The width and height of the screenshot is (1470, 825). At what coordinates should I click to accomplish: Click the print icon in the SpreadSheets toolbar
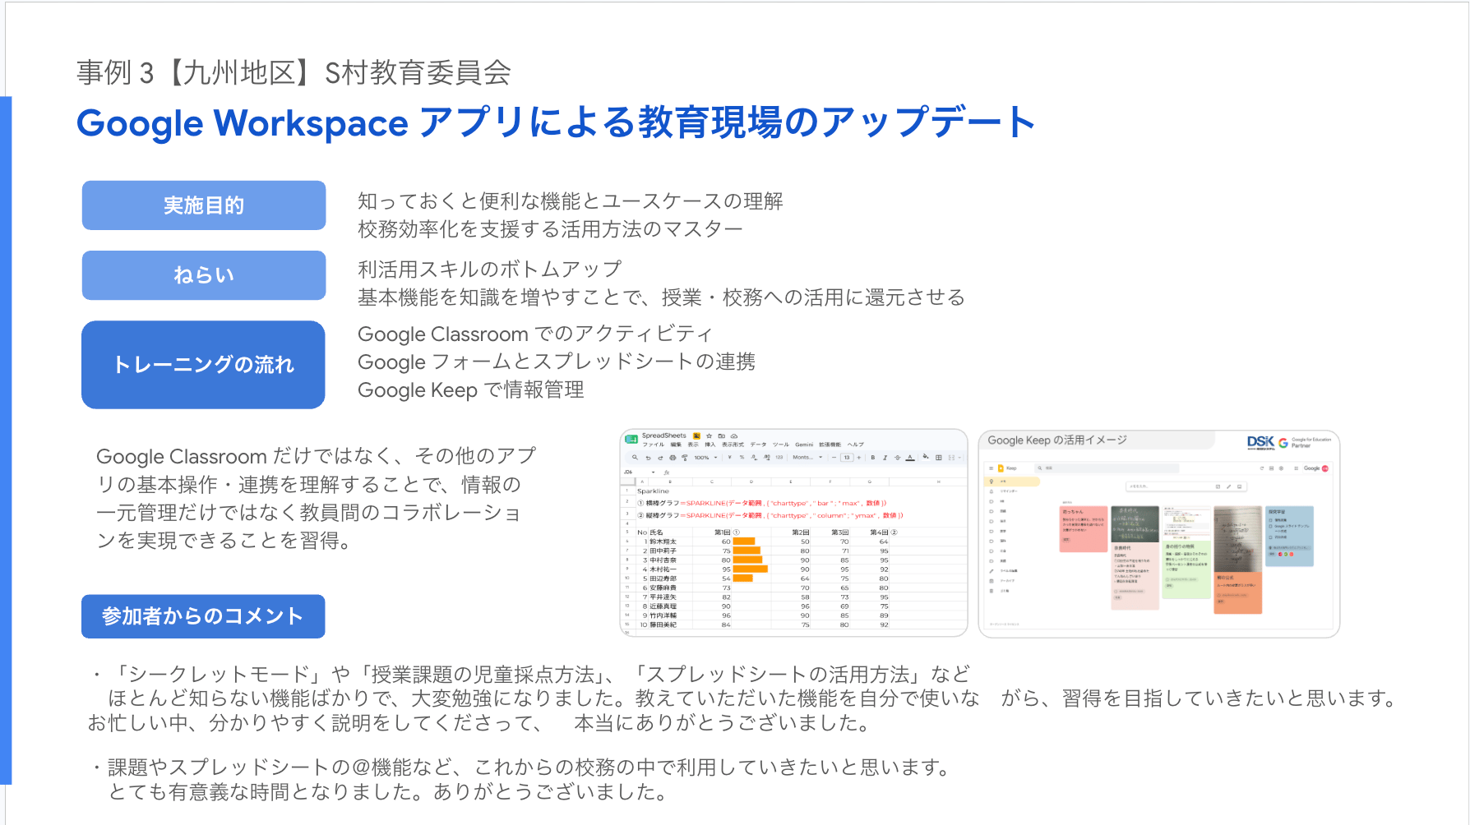[x=673, y=458]
